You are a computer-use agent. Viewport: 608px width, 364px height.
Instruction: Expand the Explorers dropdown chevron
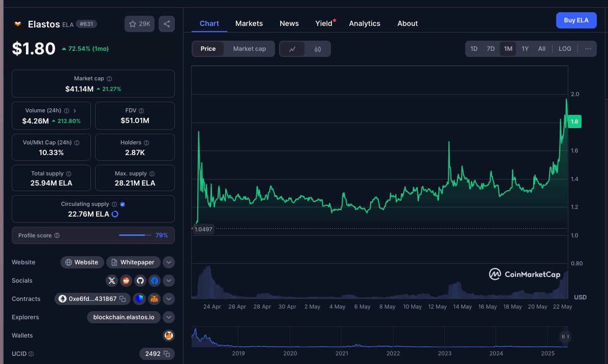(x=169, y=317)
